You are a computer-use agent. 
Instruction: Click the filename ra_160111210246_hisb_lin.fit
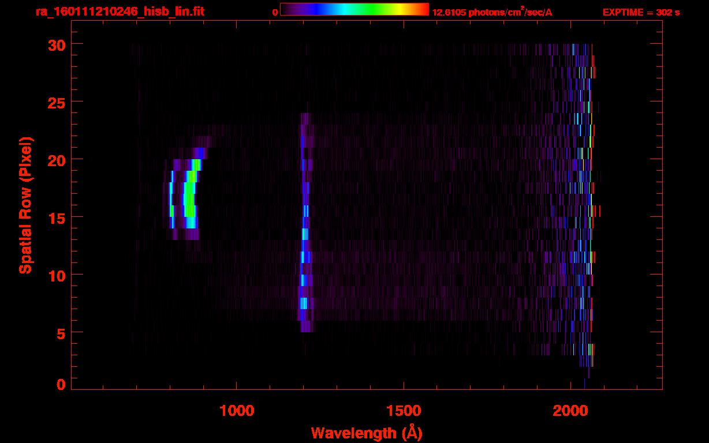(119, 12)
